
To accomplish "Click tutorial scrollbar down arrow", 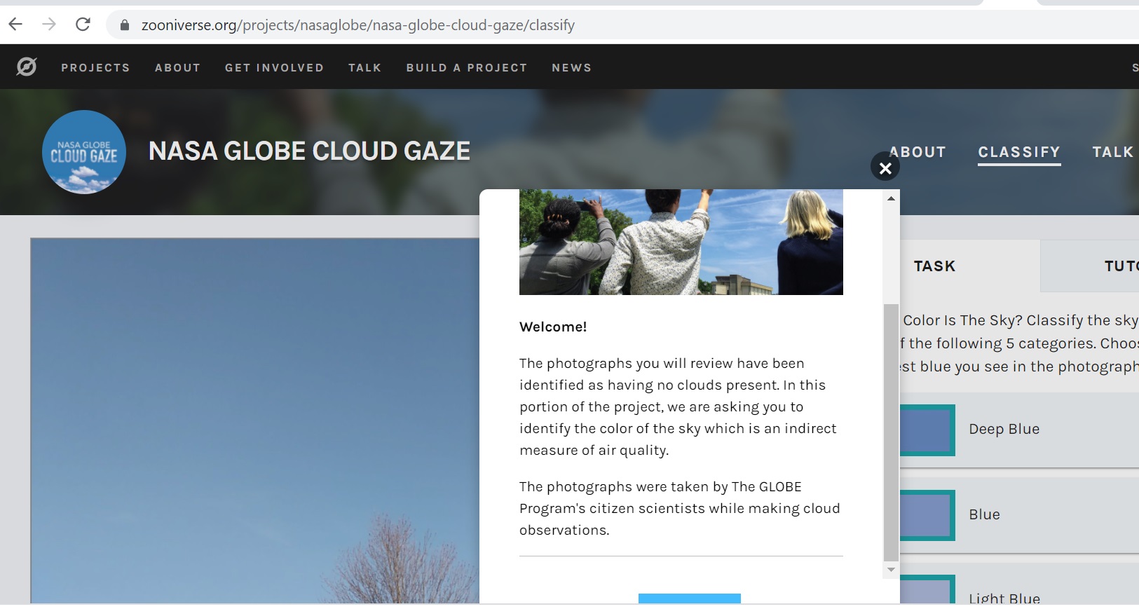I will tap(891, 569).
